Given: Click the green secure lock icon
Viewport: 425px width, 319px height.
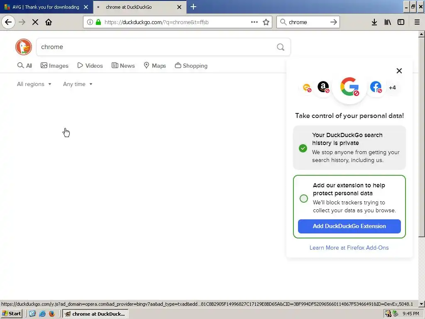Looking at the screenshot, I should point(98,22).
